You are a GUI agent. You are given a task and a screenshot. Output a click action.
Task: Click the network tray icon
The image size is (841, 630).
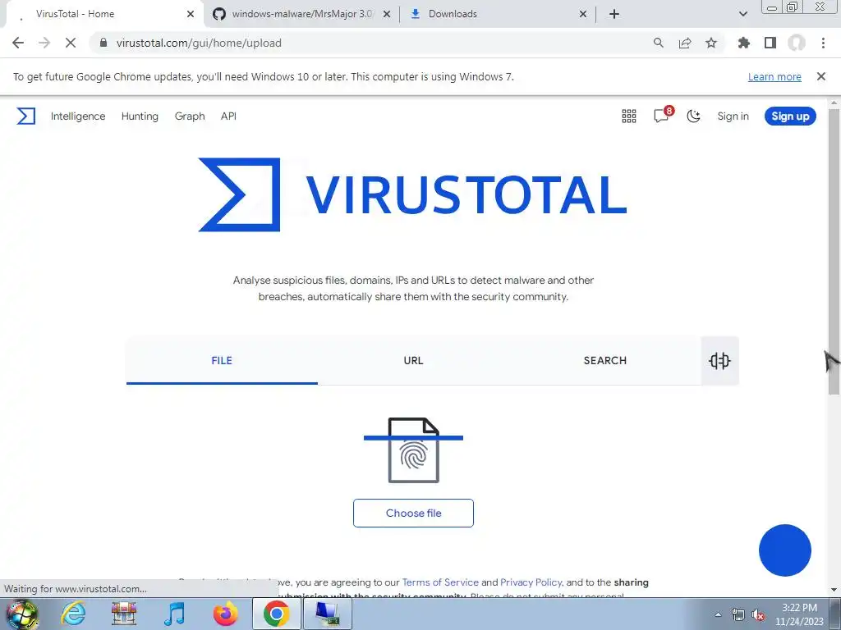[738, 614]
